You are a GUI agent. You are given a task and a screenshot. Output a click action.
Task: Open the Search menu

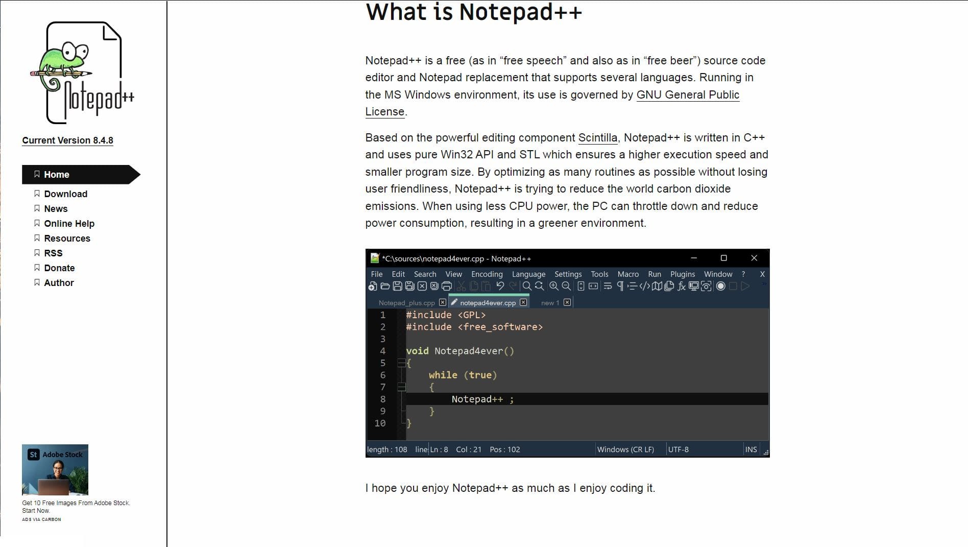[425, 274]
